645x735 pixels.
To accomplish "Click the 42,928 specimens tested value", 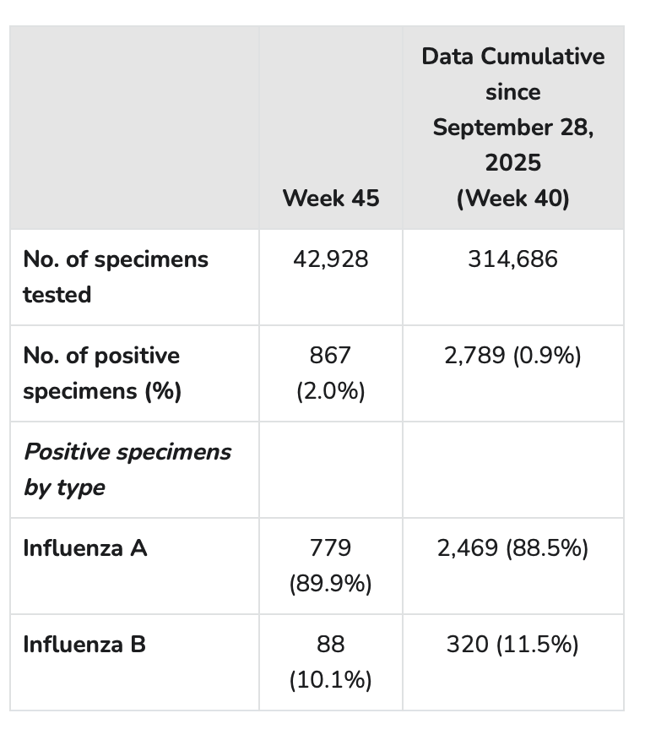I will click(x=330, y=259).
